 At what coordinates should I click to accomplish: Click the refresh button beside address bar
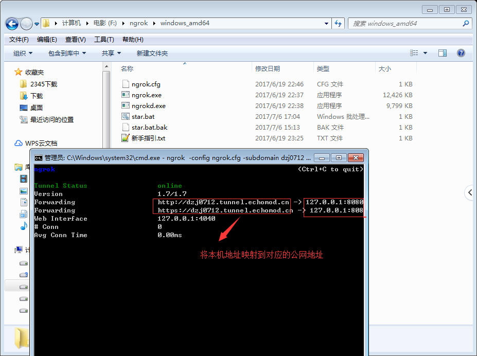pos(338,24)
